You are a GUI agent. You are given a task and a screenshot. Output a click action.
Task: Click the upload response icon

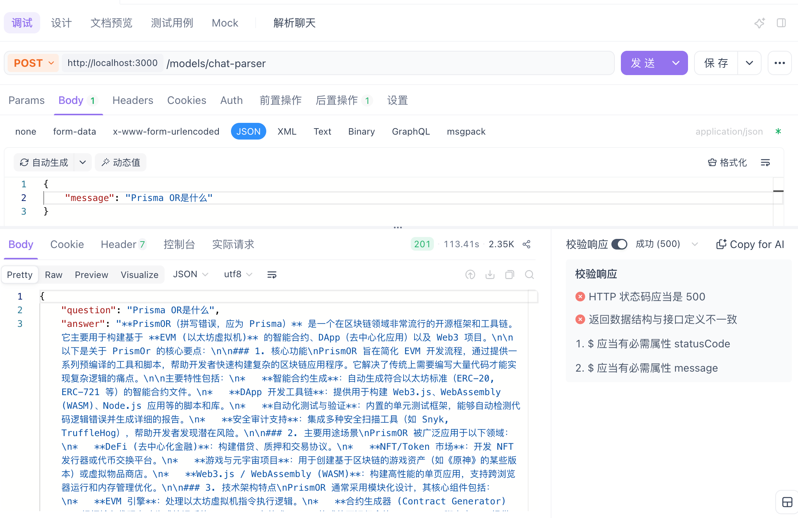pos(470,275)
